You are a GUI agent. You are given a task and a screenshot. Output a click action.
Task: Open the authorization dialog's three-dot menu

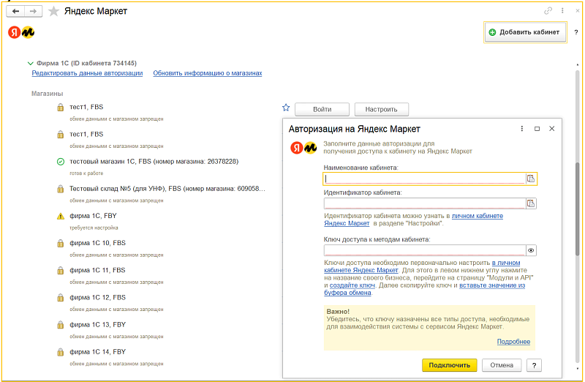pos(522,129)
